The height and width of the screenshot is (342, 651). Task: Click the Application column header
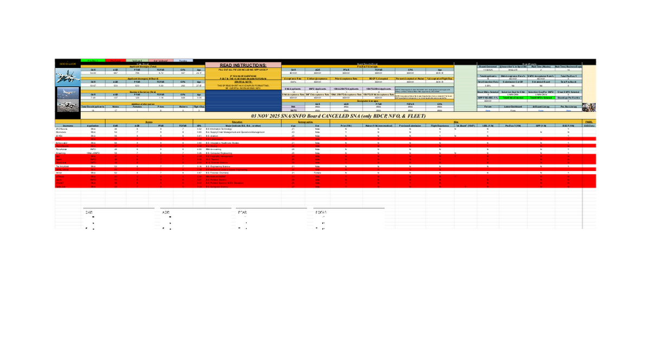point(93,124)
